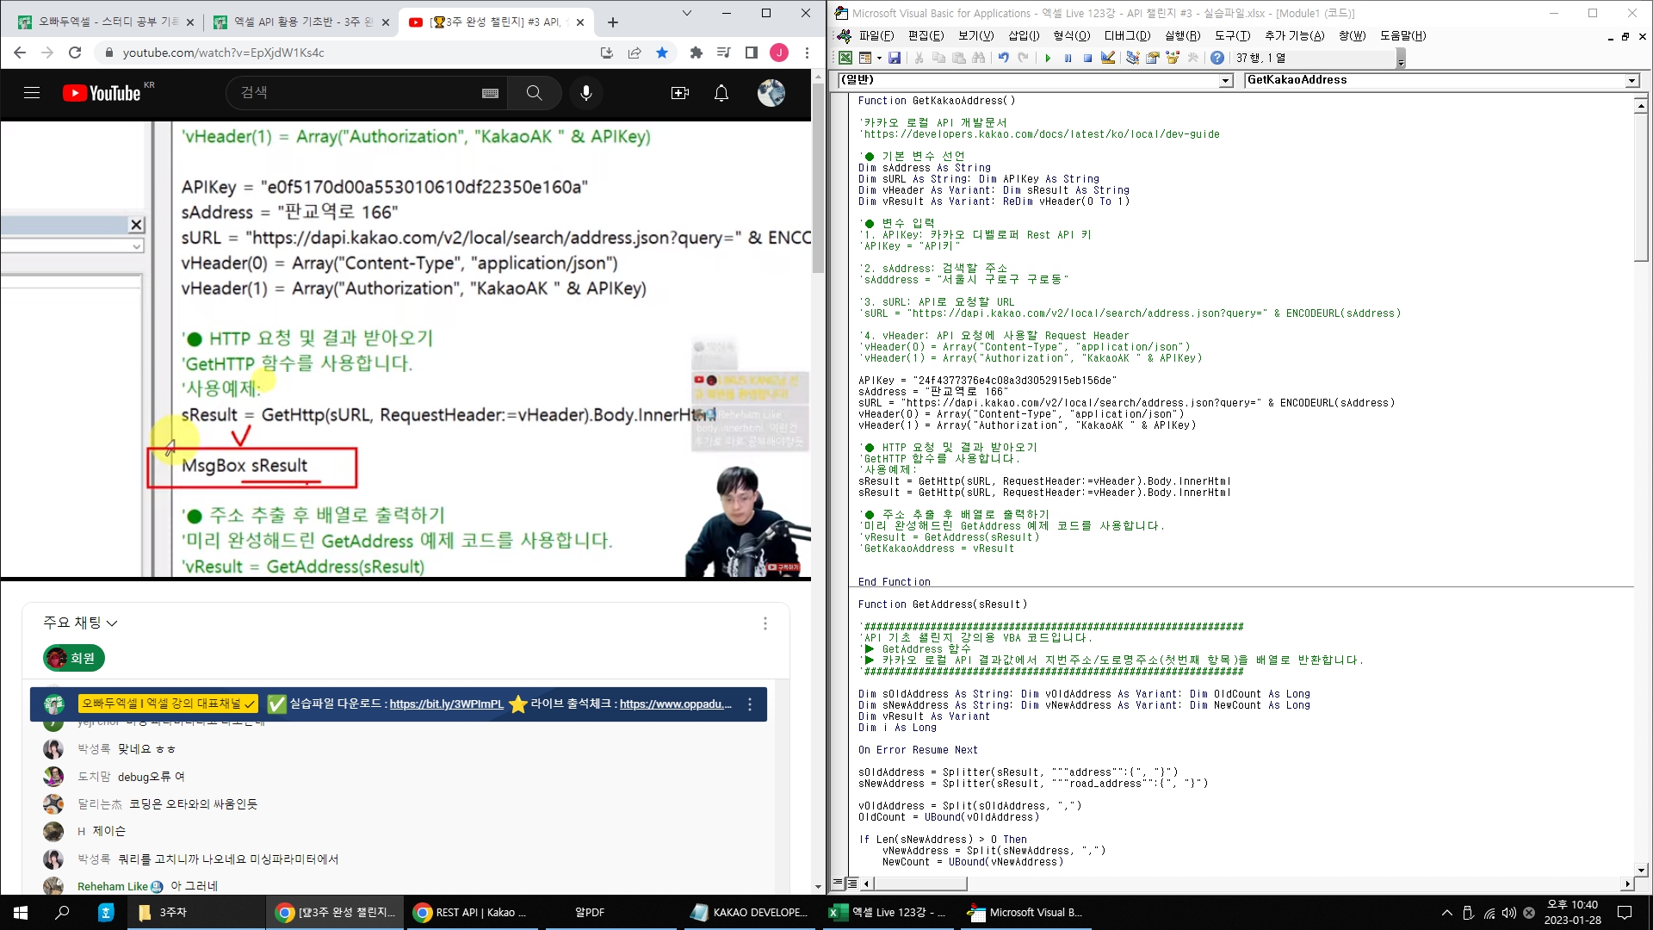Open Chrome side panel icon
This screenshot has height=930, width=1653.
[x=751, y=53]
